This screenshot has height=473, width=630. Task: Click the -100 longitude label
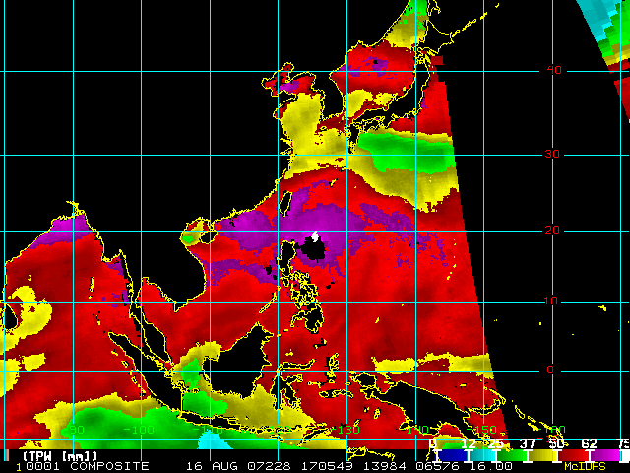click(x=140, y=430)
